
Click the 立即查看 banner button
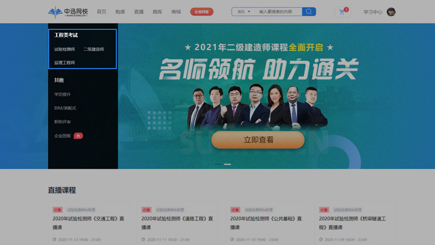[258, 140]
